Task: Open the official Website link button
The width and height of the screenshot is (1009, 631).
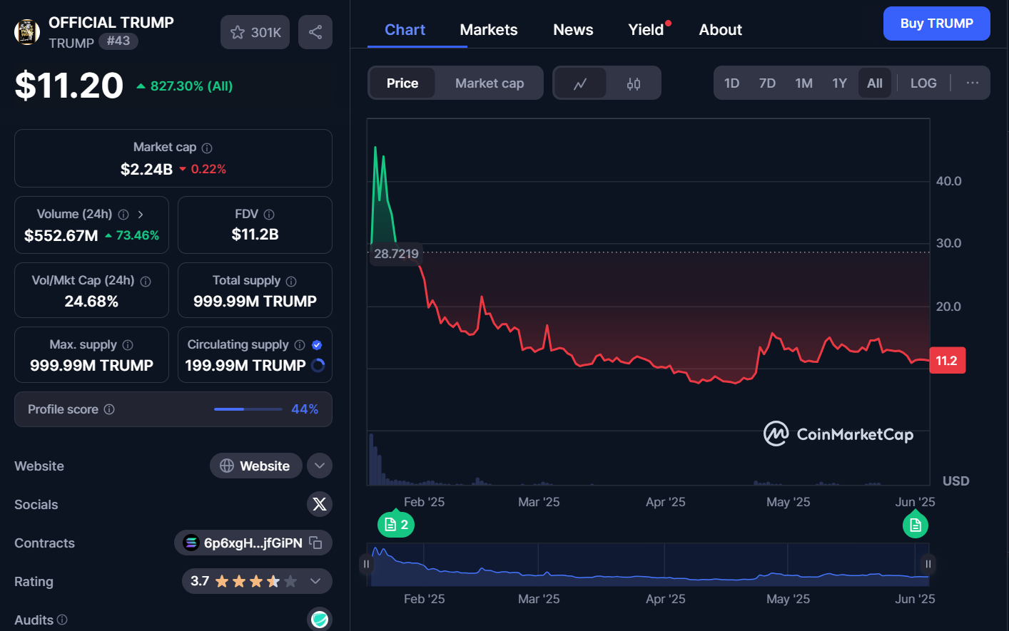Action: coord(255,466)
